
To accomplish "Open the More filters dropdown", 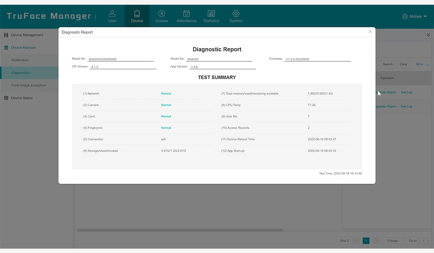I will (421, 64).
